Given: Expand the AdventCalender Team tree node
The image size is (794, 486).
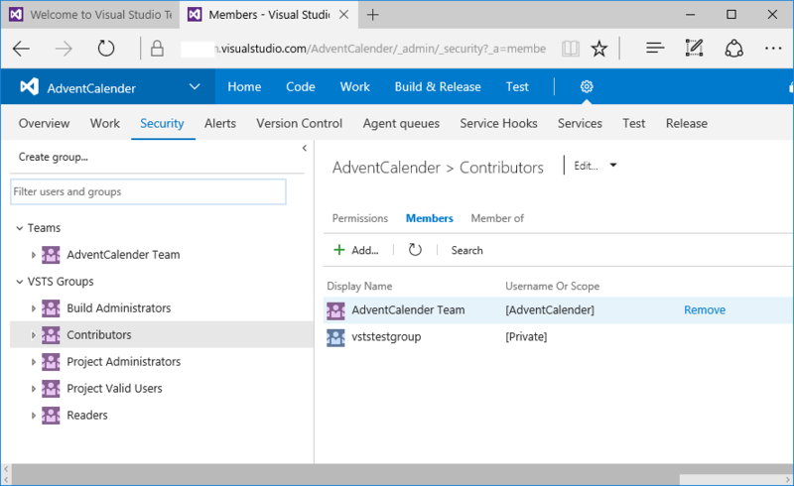Looking at the screenshot, I should click(34, 255).
